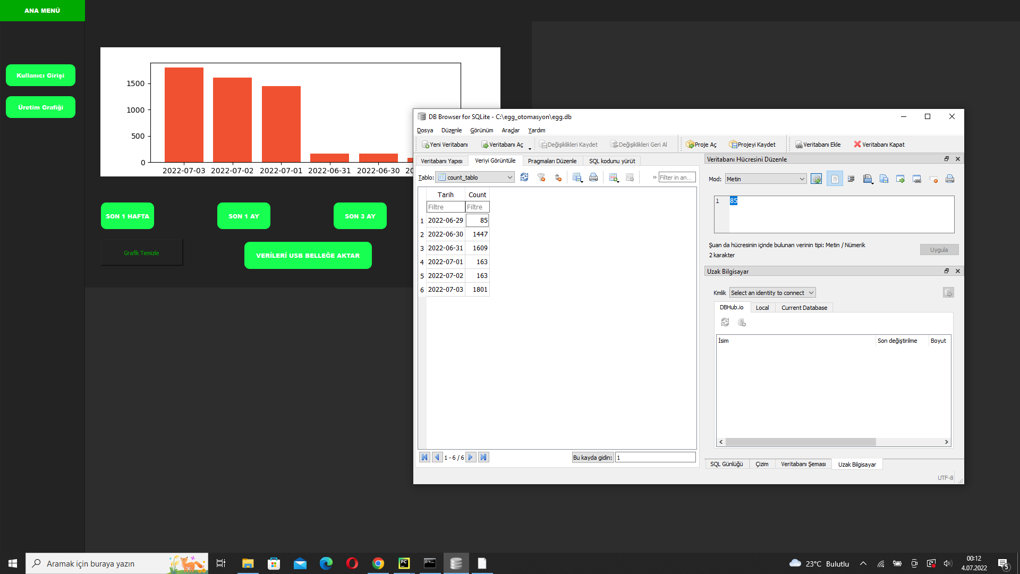Print the count_tablo table data icon
Viewport: 1020px width, 574px height.
(593, 178)
